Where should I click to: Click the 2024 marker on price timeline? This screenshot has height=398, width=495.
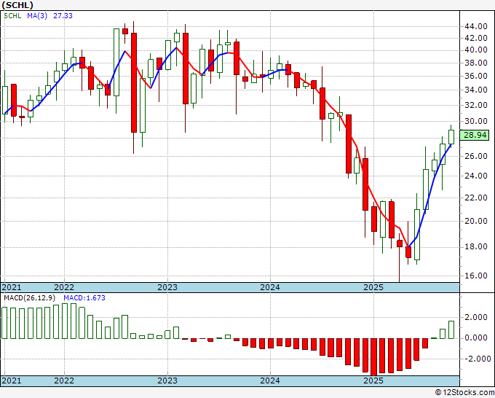coord(270,287)
